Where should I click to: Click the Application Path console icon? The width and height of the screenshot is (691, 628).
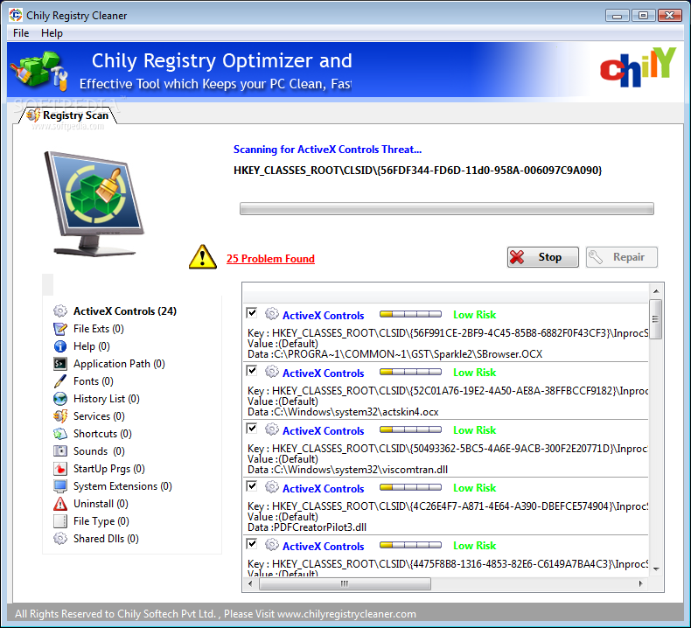(x=60, y=364)
